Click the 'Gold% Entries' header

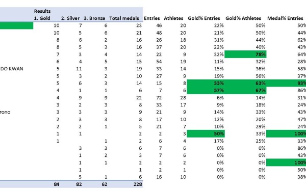204,18
